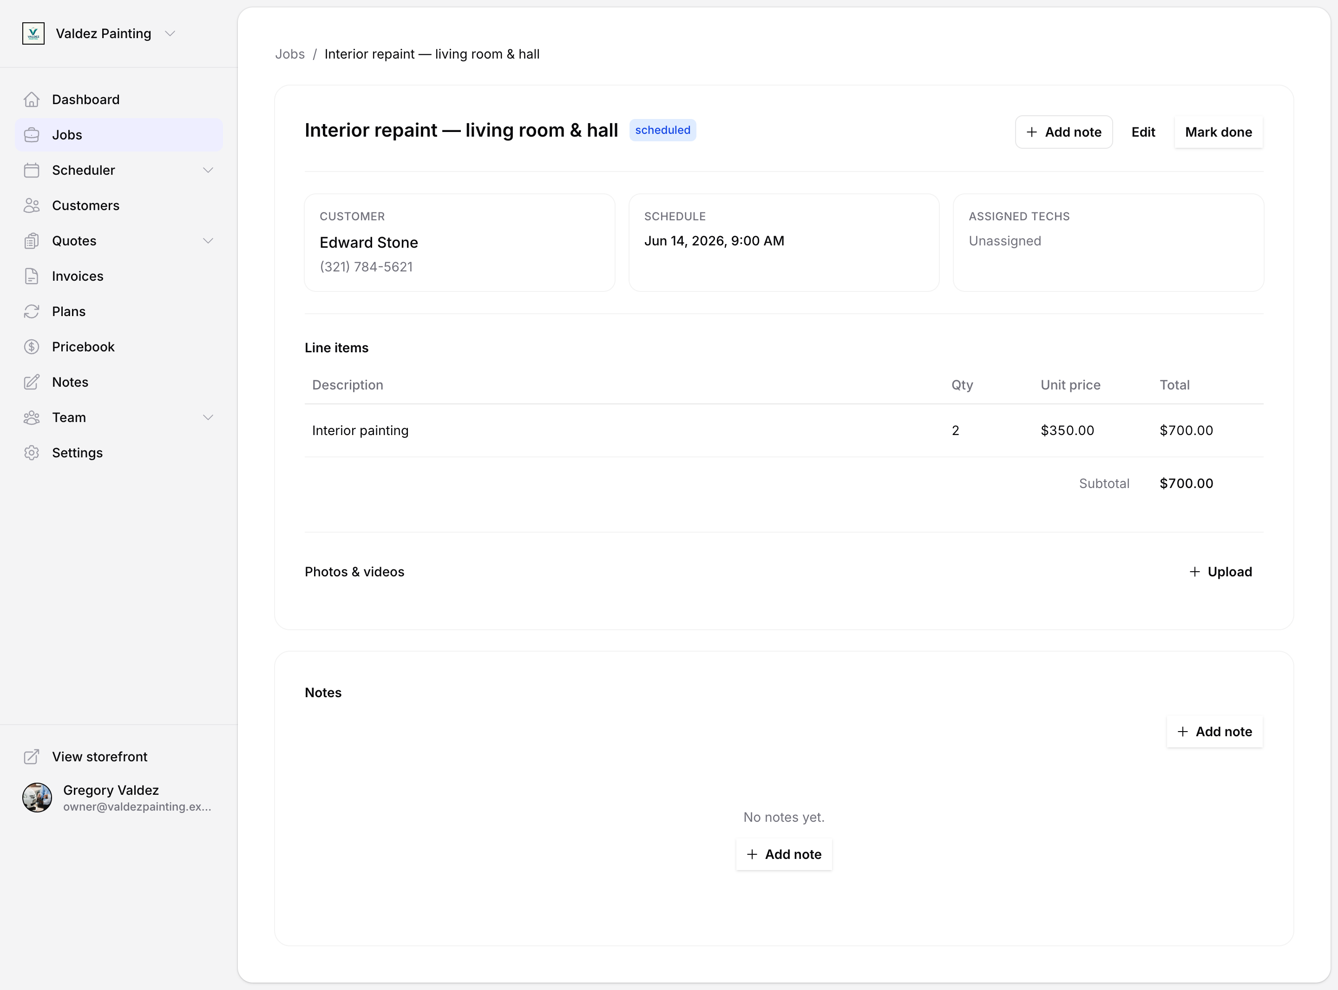This screenshot has width=1338, height=990.
Task: Open the Valdez Painting workspace dropdown chevron
Action: click(170, 33)
